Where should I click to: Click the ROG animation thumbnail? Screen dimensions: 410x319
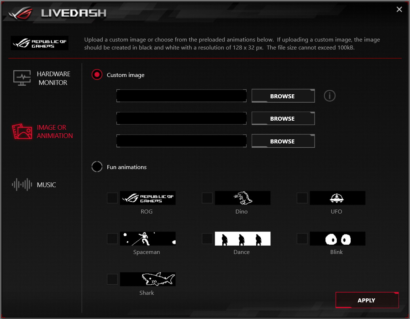pyautogui.click(x=148, y=198)
